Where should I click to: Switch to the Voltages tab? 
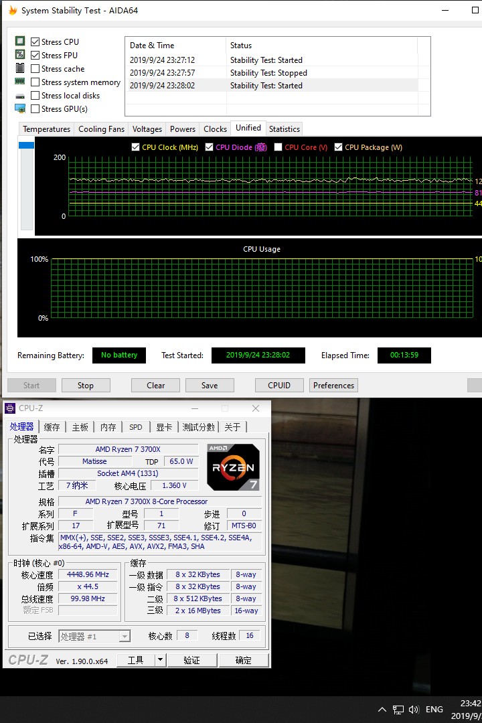click(x=147, y=129)
